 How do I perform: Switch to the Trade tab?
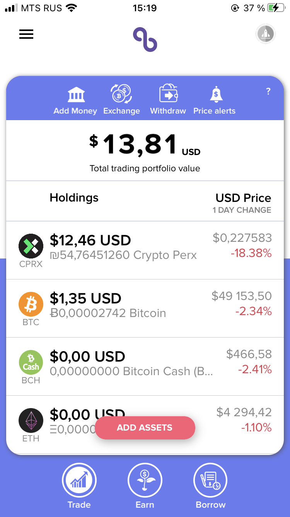click(79, 486)
